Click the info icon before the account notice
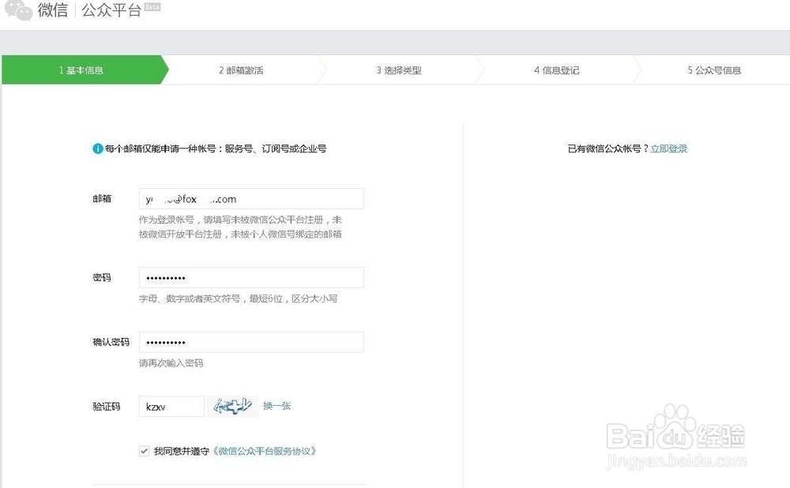Viewport: 790px width, 488px height. 96,148
